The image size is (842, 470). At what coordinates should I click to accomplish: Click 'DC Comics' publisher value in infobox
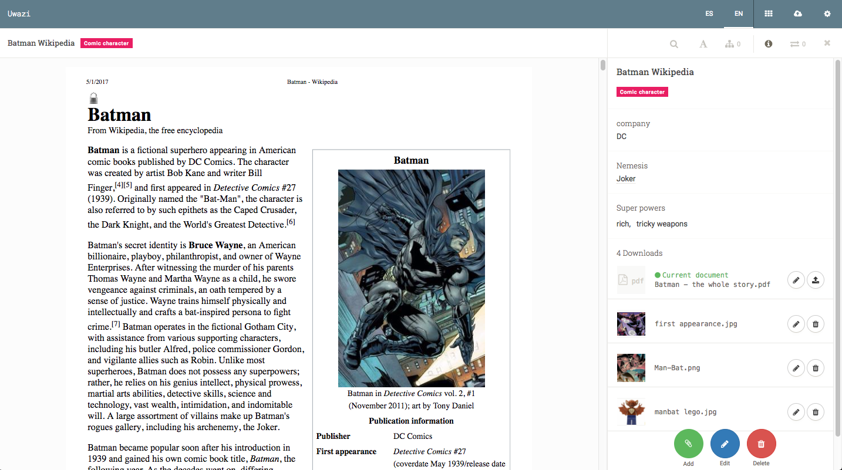point(413,436)
